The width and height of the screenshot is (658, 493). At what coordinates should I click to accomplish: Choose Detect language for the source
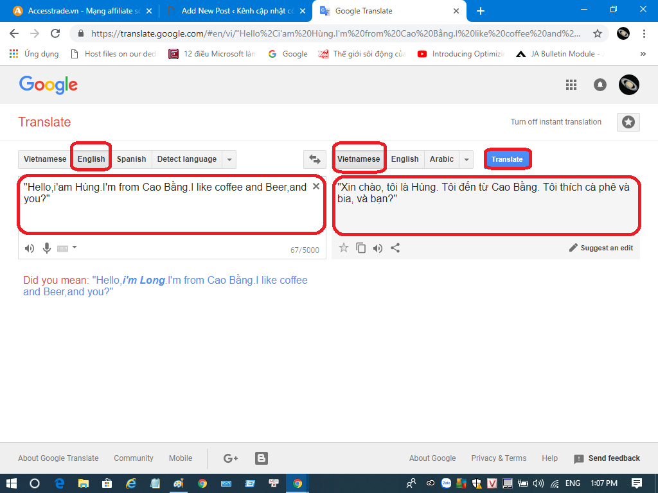pyautogui.click(x=186, y=159)
